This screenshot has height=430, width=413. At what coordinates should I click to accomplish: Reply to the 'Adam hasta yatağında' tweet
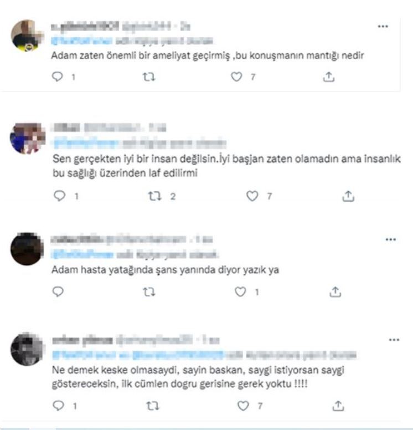point(58,291)
